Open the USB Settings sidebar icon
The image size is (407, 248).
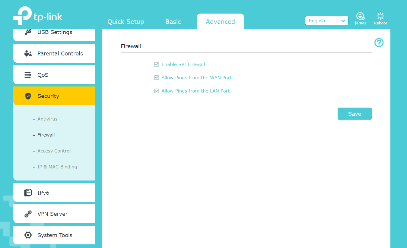pos(28,32)
